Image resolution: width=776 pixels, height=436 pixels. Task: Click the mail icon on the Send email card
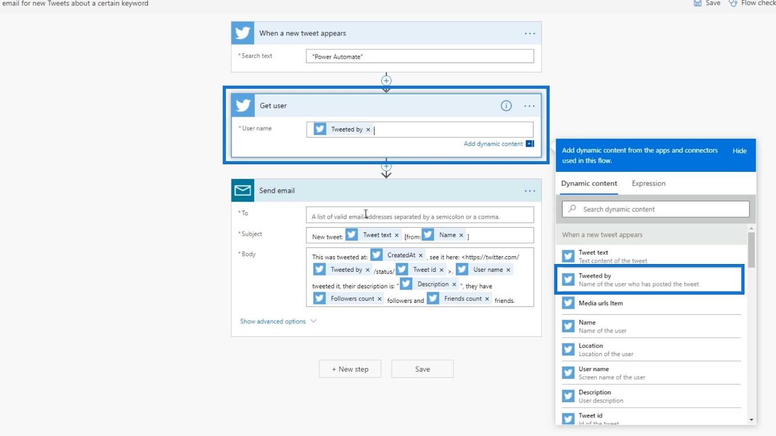(x=242, y=190)
